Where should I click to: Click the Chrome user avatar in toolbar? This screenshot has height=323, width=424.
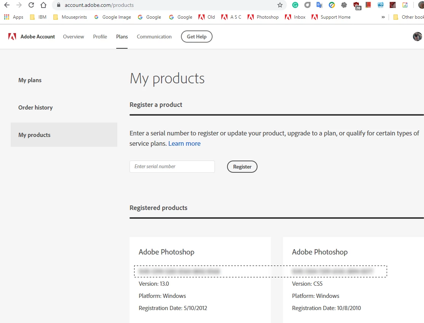(x=421, y=5)
